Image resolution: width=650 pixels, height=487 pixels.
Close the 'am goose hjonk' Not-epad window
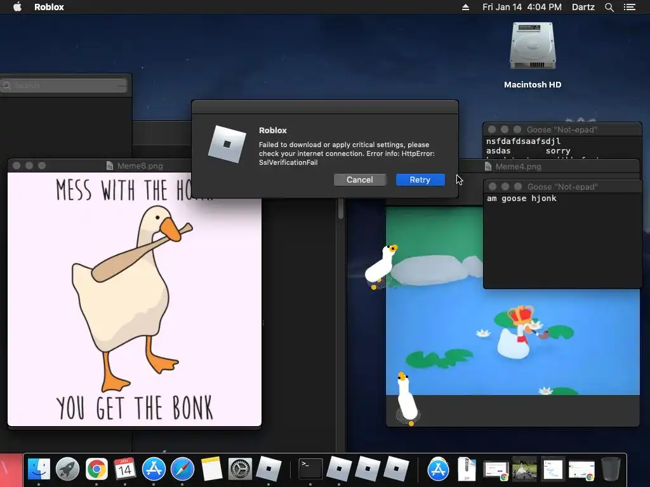click(493, 186)
